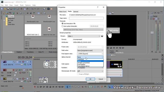Switch to Video Event tab
This screenshot has width=164, height=92.
point(63,11)
